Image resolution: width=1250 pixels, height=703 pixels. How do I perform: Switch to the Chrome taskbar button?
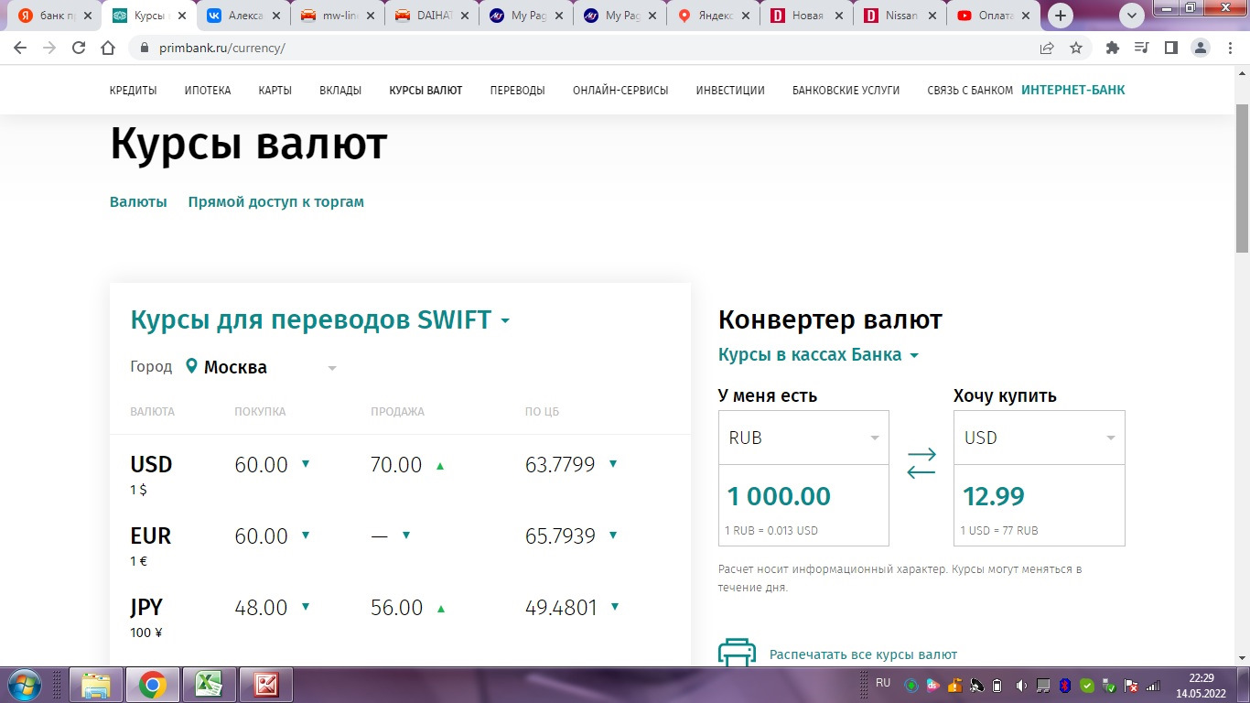(152, 684)
